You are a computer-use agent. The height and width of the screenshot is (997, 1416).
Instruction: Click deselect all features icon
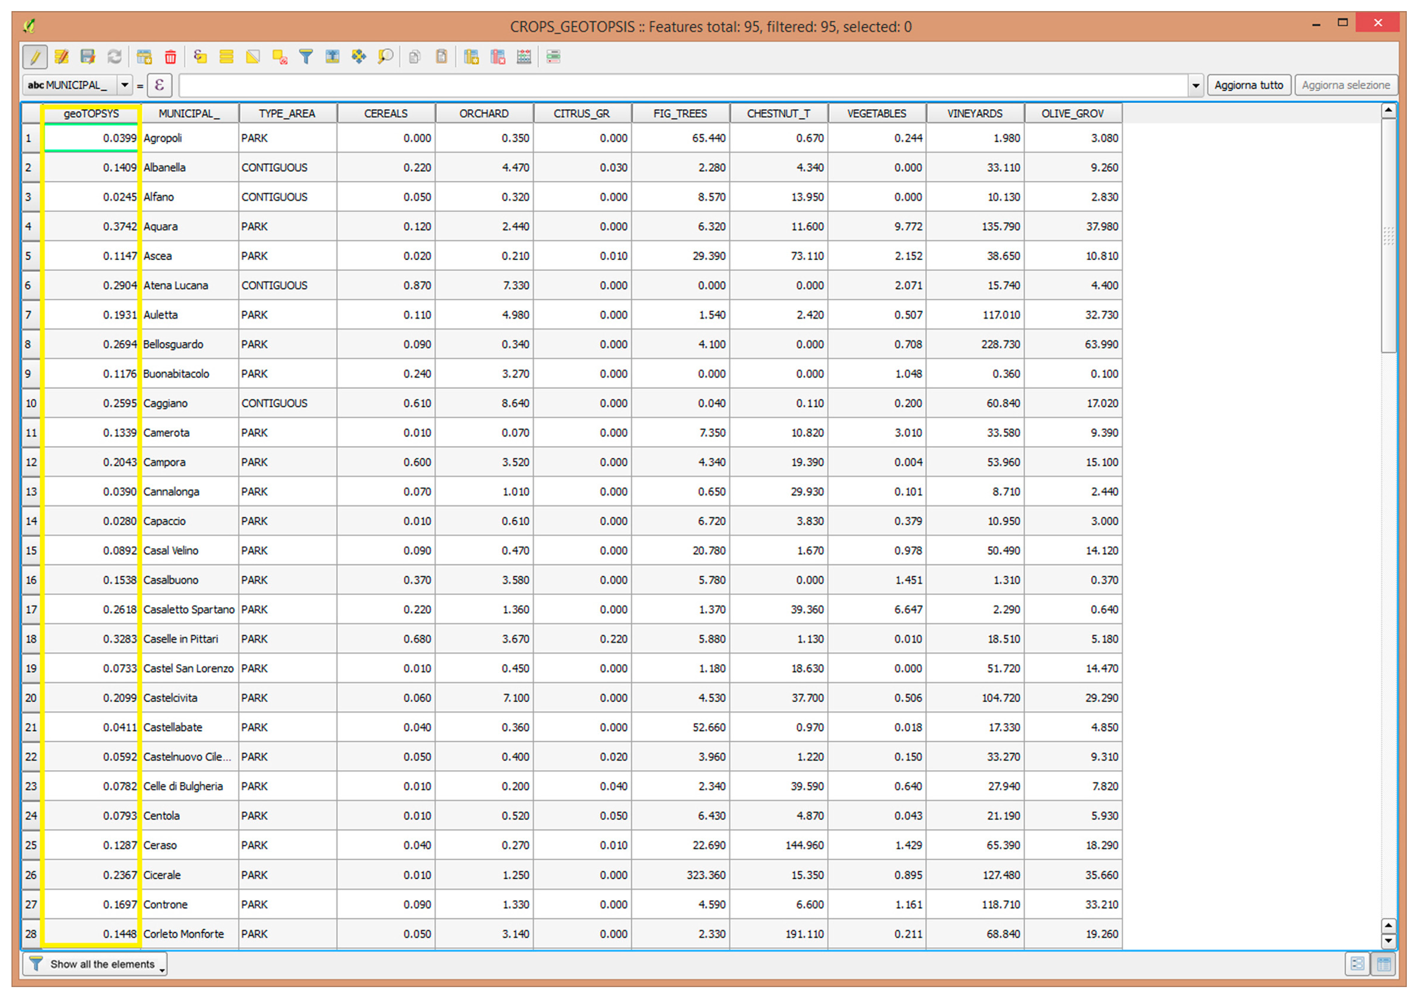click(279, 57)
